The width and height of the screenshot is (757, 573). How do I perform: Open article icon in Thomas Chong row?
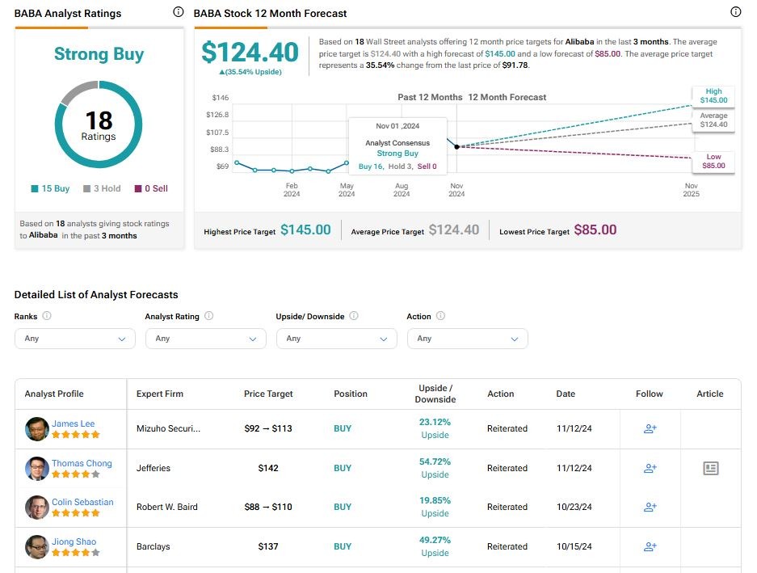tap(711, 468)
